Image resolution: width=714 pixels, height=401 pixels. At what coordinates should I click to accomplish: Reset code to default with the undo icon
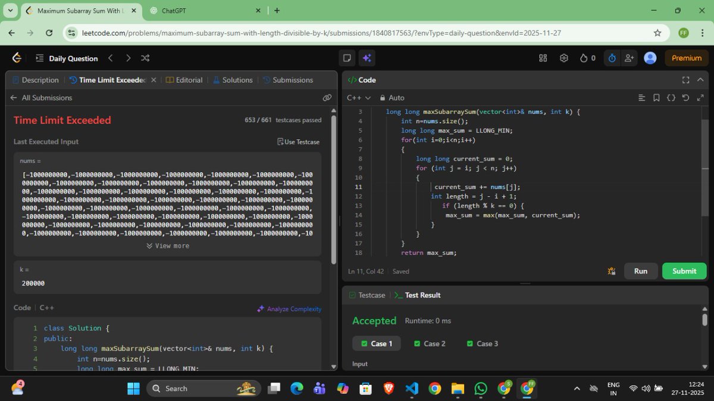685,98
